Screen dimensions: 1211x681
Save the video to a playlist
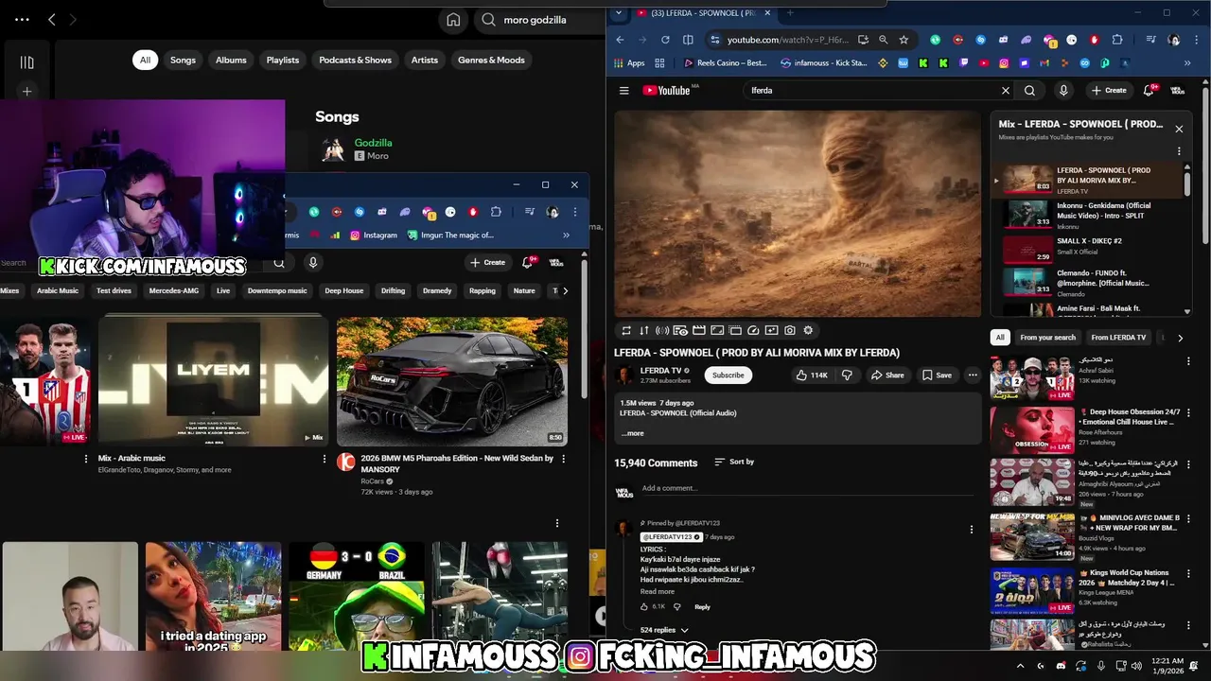point(937,375)
